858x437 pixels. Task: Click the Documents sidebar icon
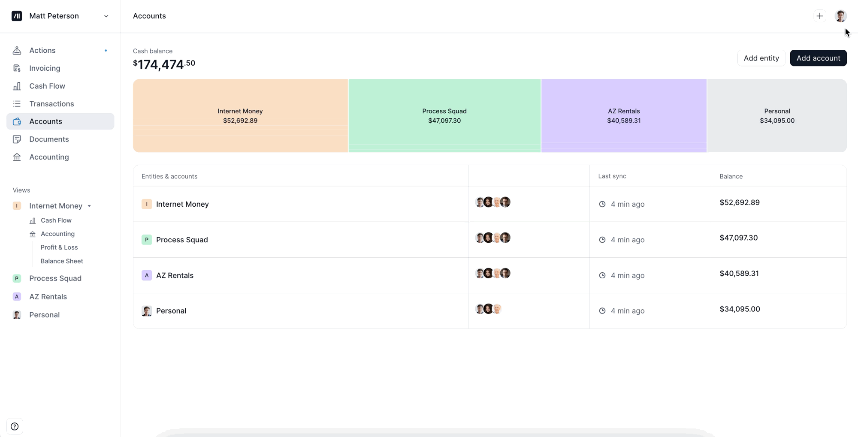coord(17,139)
